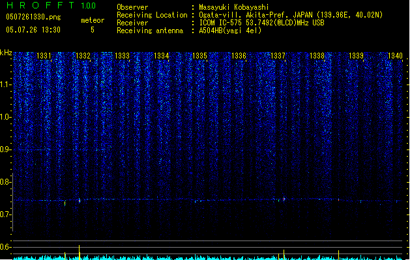Click the yellow power spike below 1337

pos(284,255)
